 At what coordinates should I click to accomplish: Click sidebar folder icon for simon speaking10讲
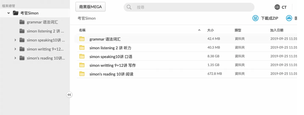[22, 40]
